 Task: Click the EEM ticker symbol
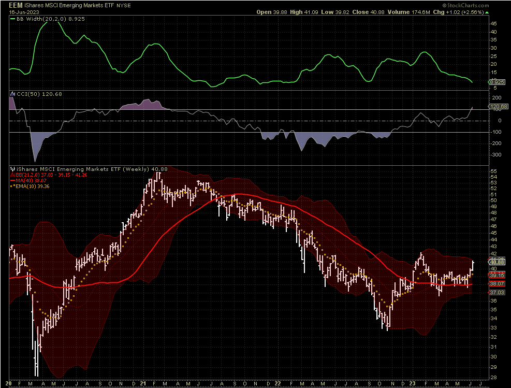(x=16, y=5)
